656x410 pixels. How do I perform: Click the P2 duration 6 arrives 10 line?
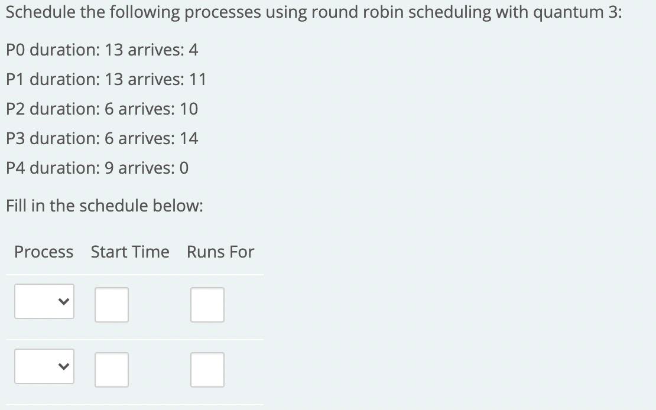(x=102, y=109)
